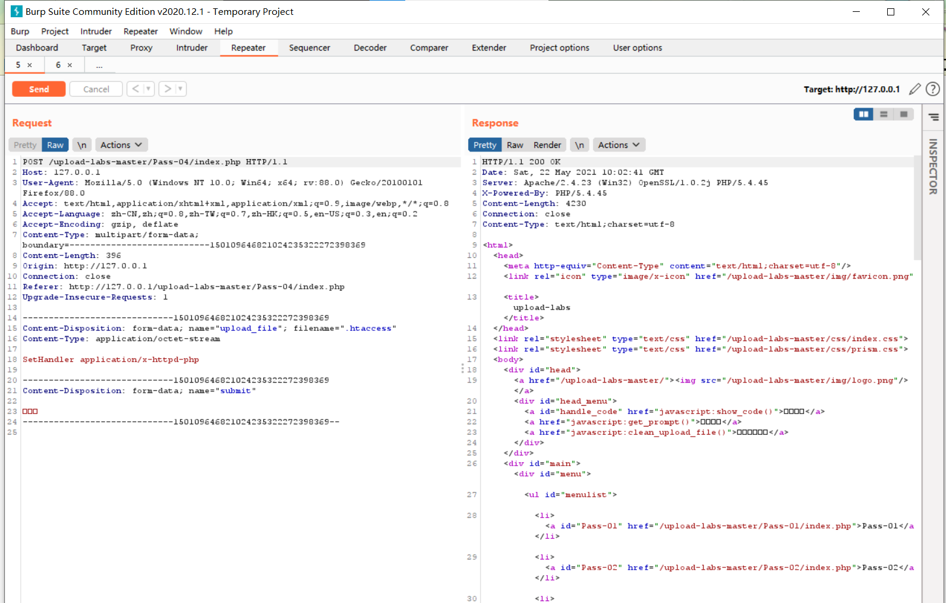Click the SetHandler application/x-httpd-php line
Image resolution: width=946 pixels, height=603 pixels.
click(111, 359)
